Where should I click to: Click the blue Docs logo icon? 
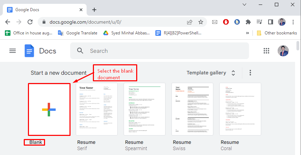pos(29,51)
